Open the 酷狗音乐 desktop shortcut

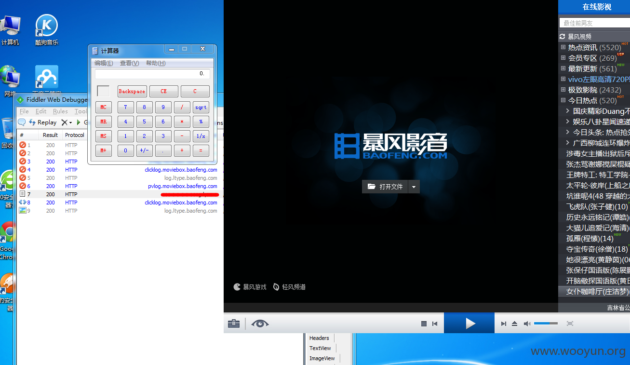[x=47, y=30]
